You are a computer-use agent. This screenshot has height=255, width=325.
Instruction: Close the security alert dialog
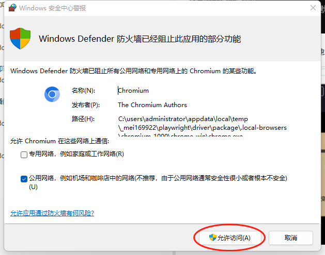(x=313, y=8)
